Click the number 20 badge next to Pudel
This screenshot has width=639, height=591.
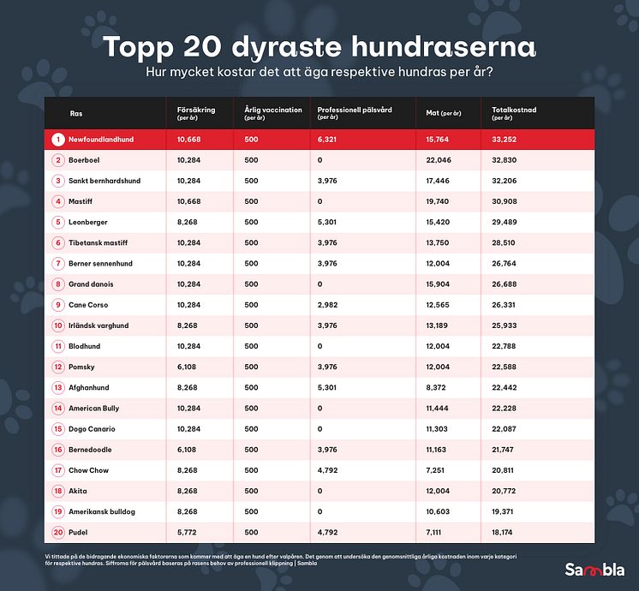coord(58,532)
